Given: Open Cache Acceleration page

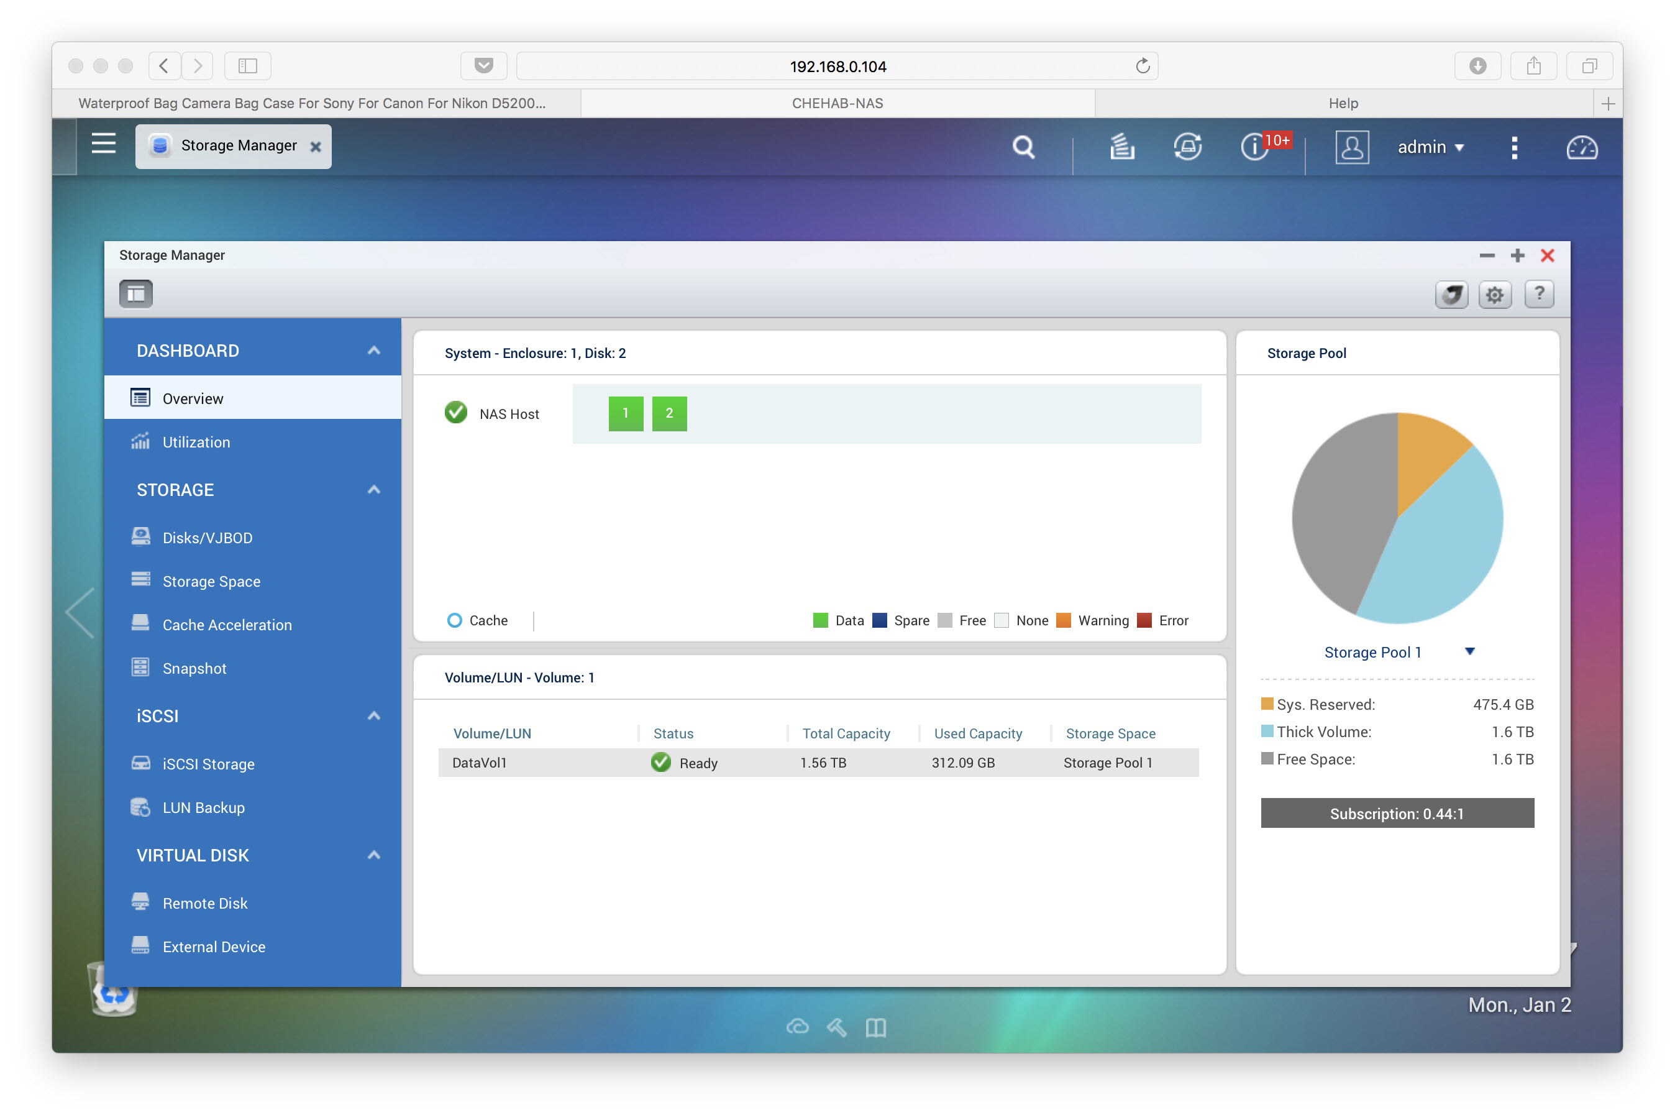Looking at the screenshot, I should (x=252, y=625).
